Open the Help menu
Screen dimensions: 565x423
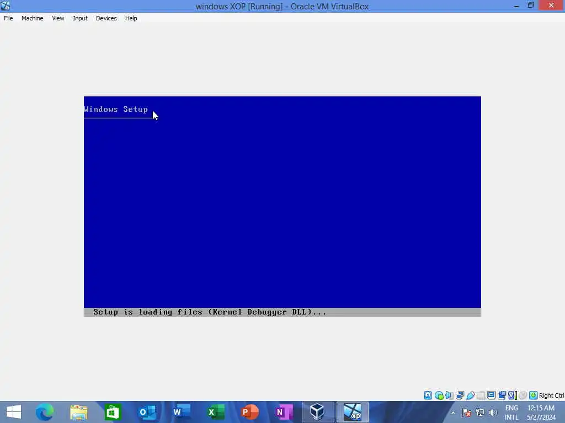click(x=131, y=18)
